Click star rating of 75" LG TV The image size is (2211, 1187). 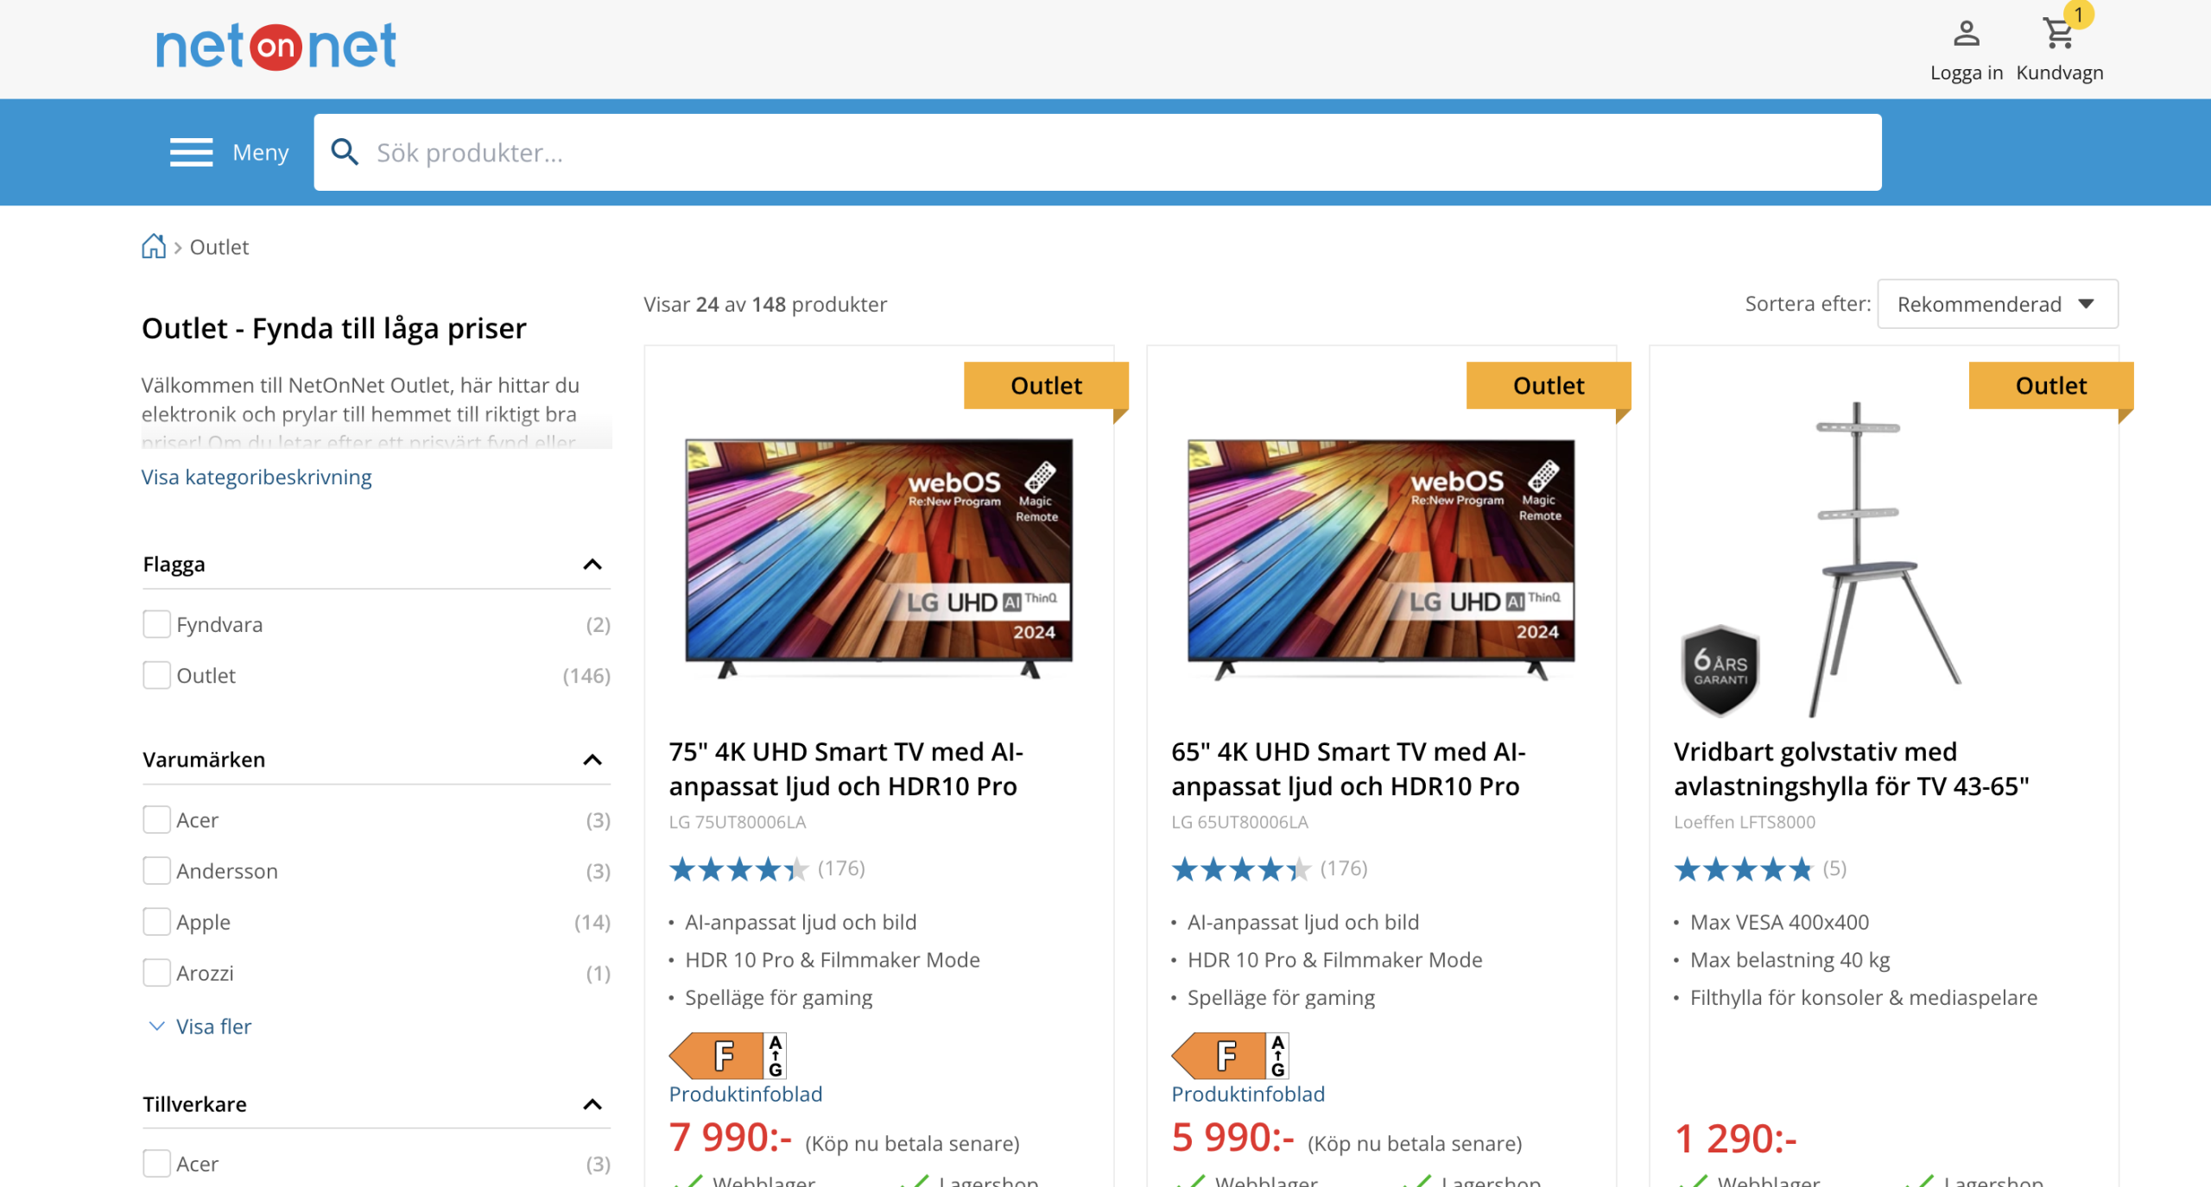click(738, 868)
